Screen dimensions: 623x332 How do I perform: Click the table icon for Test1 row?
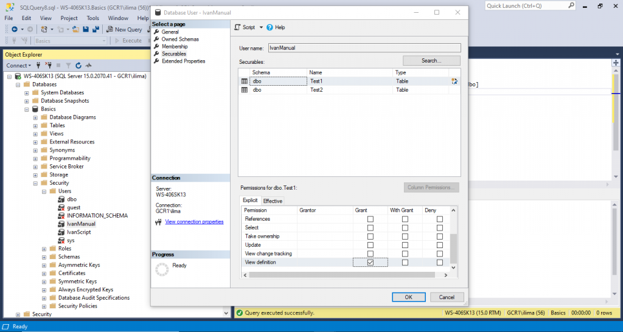coord(245,81)
